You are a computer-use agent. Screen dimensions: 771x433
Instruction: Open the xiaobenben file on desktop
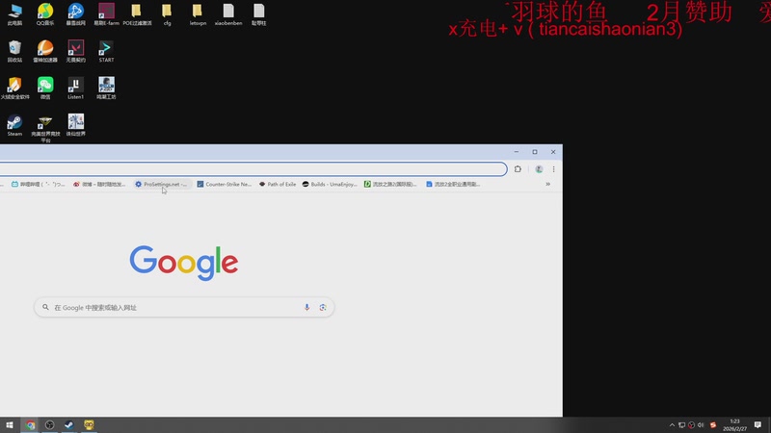tap(228, 14)
